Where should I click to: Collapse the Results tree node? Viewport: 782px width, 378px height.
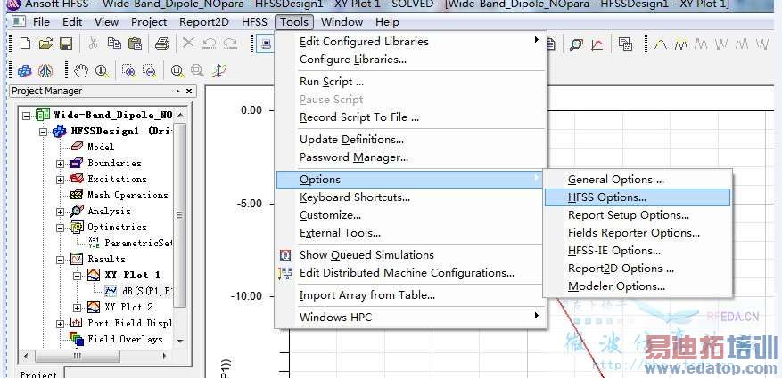(60, 260)
